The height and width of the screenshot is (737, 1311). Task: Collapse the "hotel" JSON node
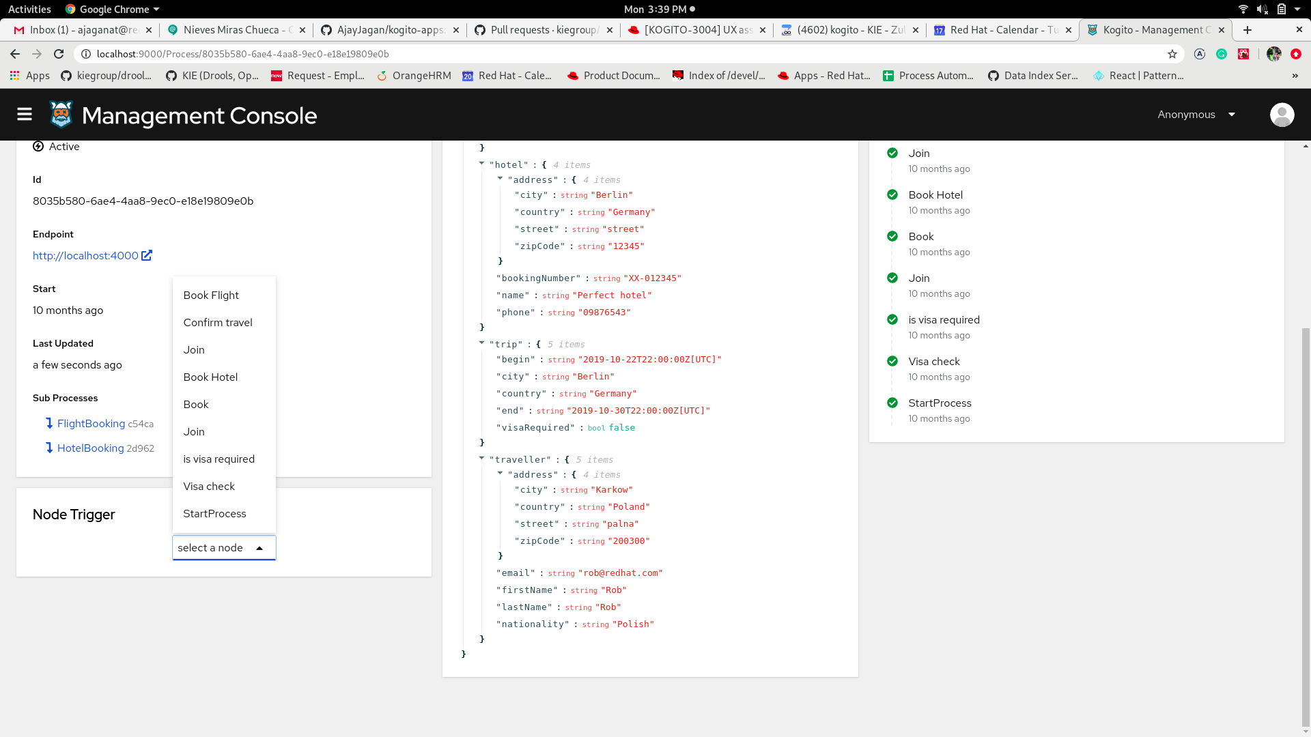click(481, 164)
